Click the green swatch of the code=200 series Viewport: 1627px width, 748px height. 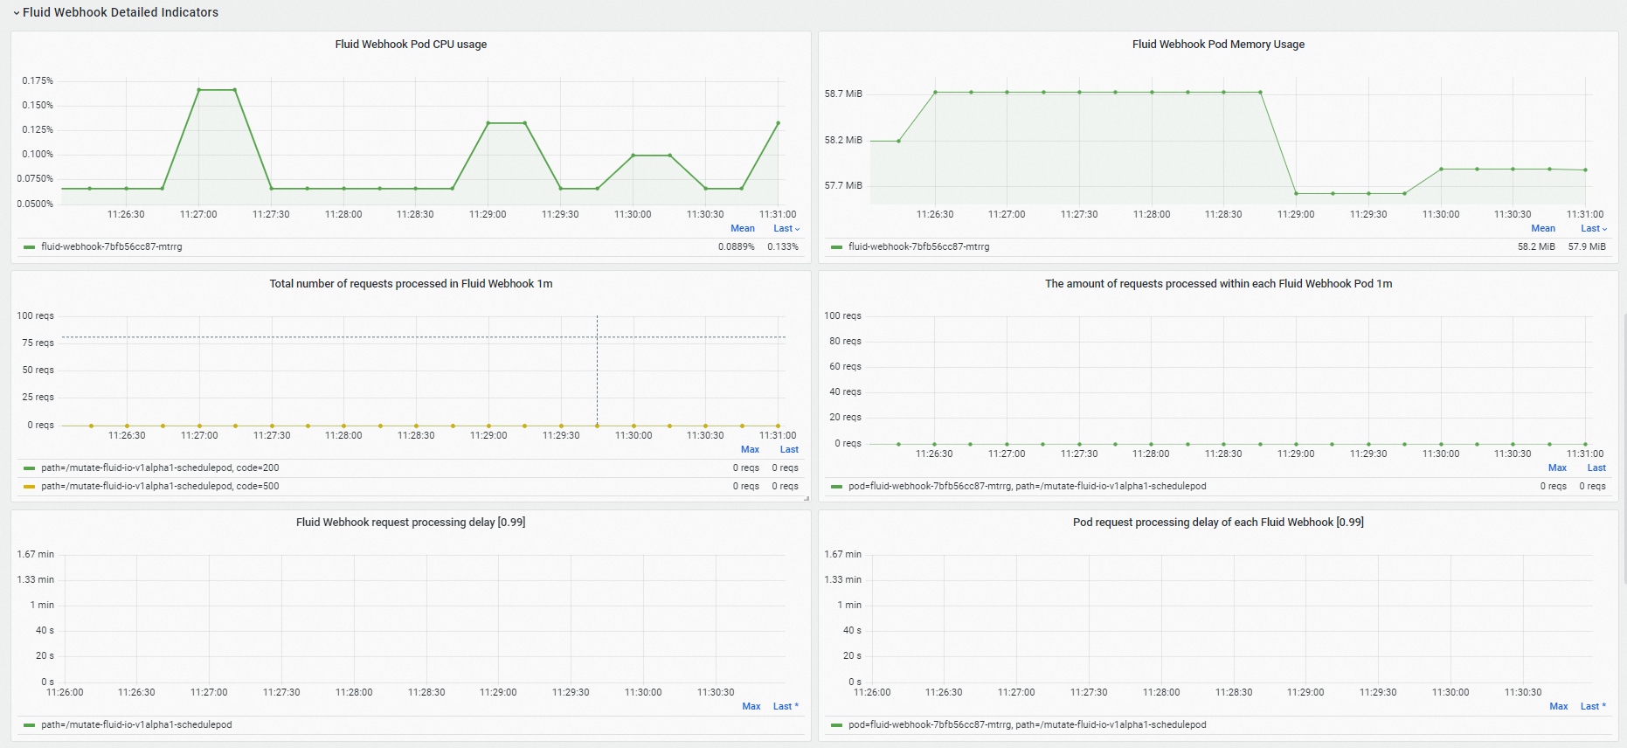pos(29,468)
